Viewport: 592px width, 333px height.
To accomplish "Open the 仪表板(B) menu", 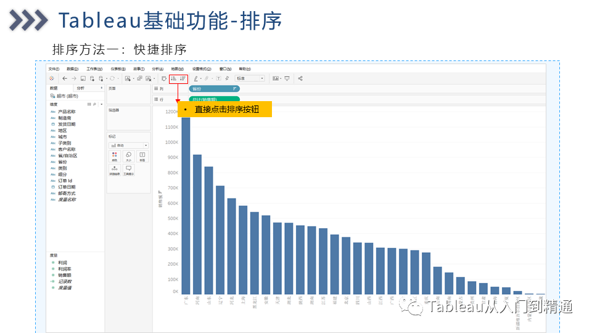I will click(x=118, y=69).
